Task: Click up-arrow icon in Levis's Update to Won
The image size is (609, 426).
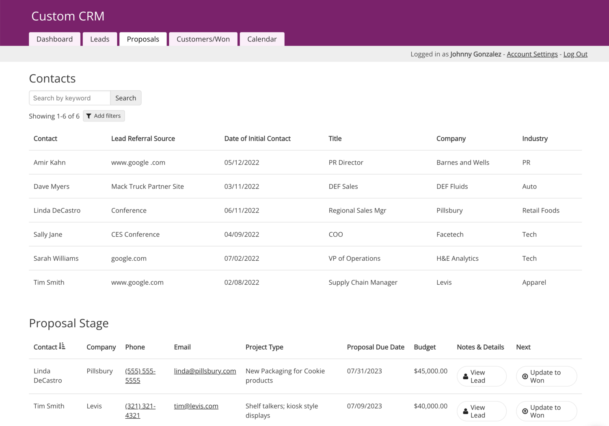Action: 525,411
